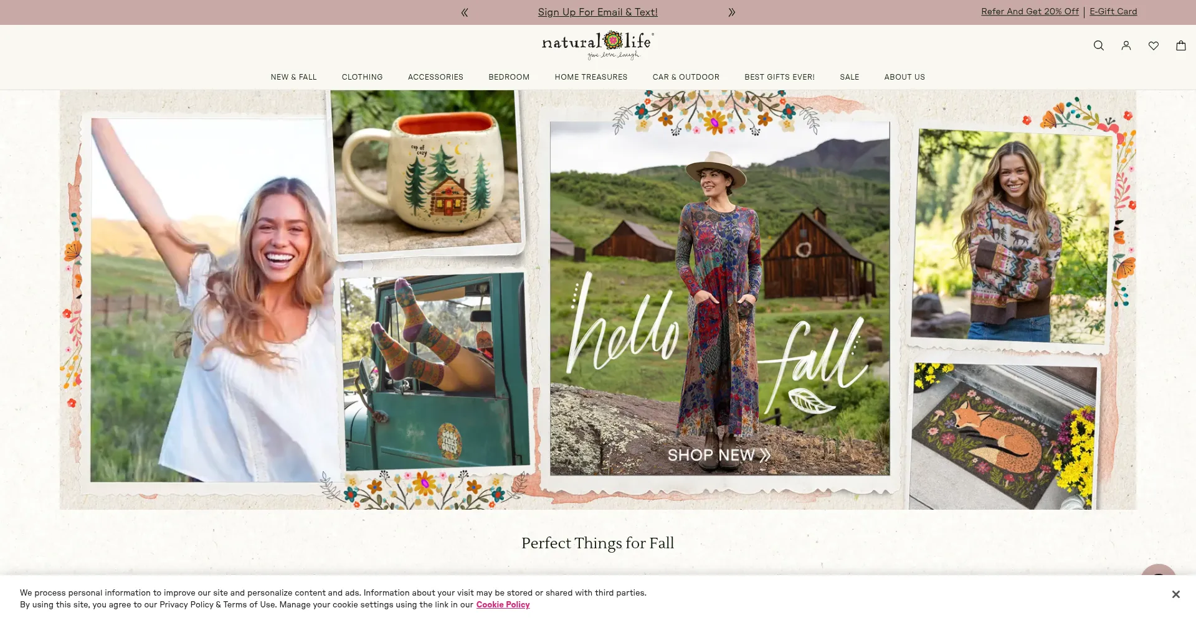This screenshot has width=1196, height=618.
Task: Go to the Sale menu item
Action: [850, 77]
